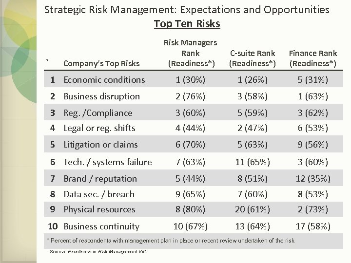Image resolution: width=351 pixels, height=263 pixels.
Task: Click the Company's Top Risks column header
Action: click(101, 63)
